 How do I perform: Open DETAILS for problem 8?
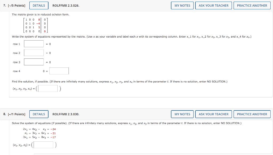tap(39, 114)
